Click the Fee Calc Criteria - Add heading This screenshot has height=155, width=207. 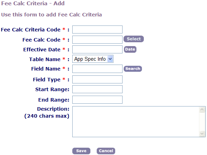click(33, 3)
